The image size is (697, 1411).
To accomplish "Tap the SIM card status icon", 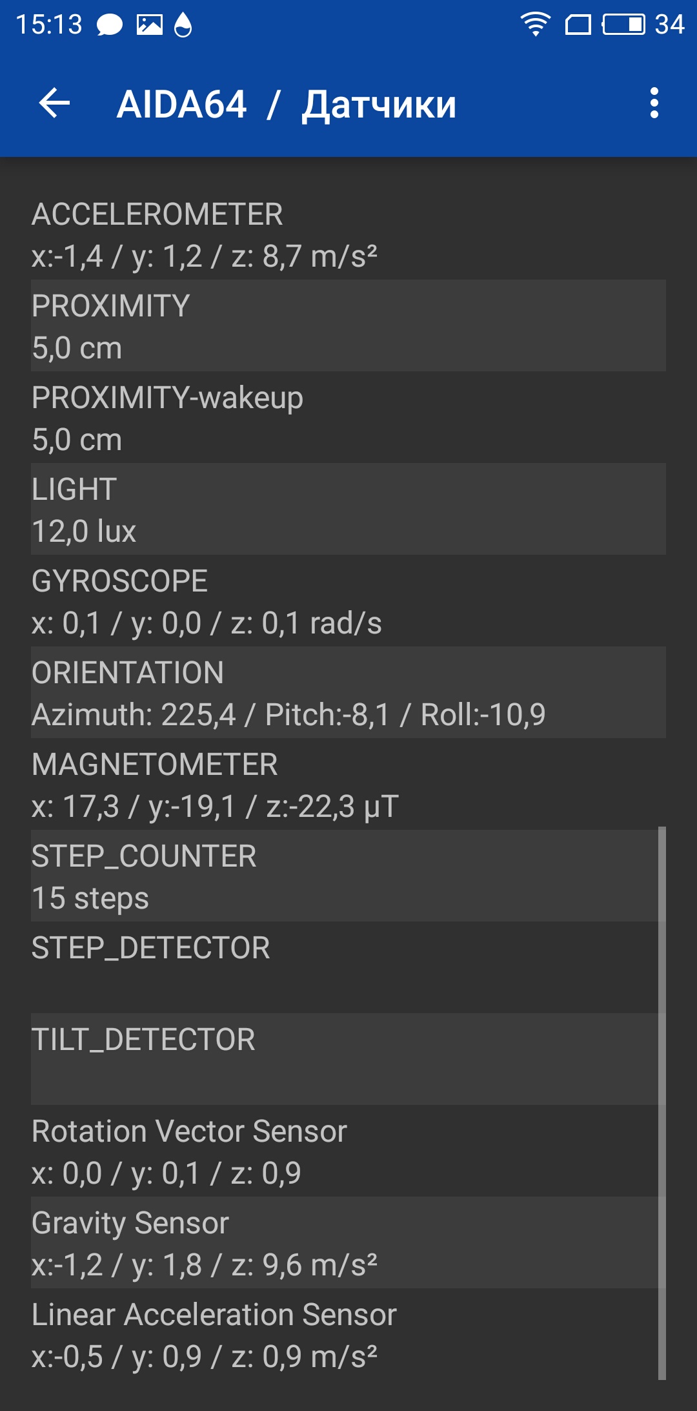I will tap(578, 25).
